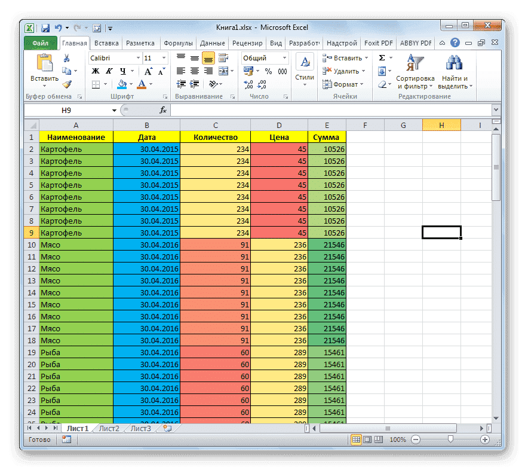Open the number format dropdown showing Общий
The image size is (525, 470).
pyautogui.click(x=265, y=58)
